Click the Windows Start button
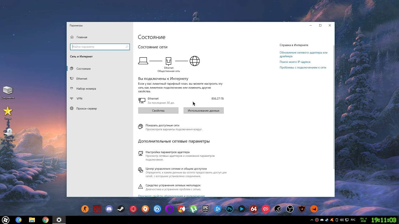Image resolution: width=399 pixels, height=224 pixels. pyautogui.click(x=6, y=220)
